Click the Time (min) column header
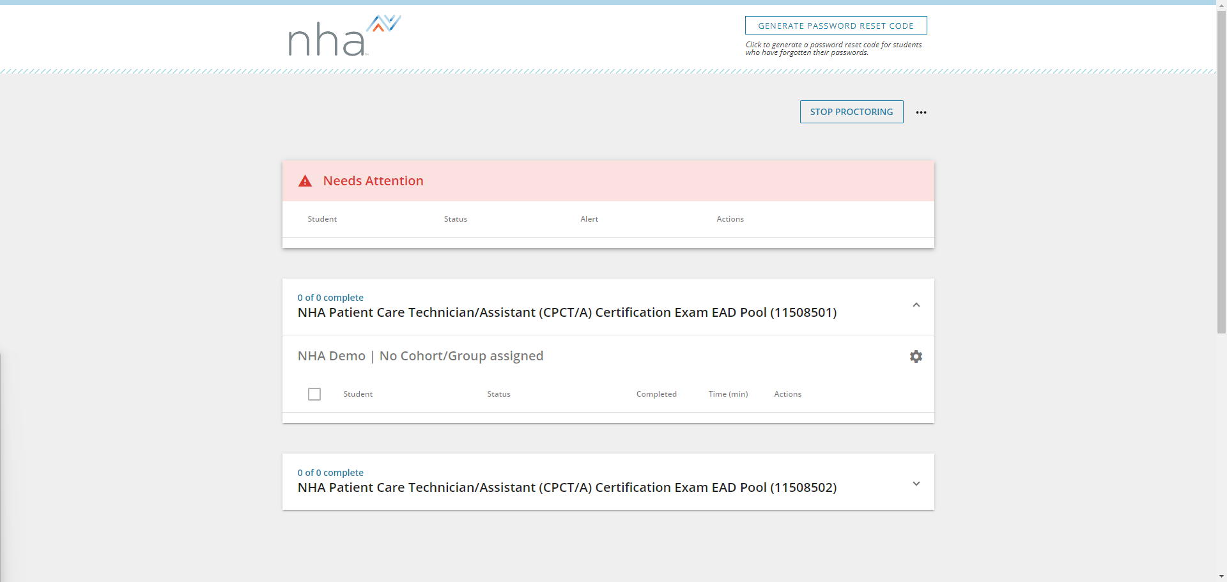1227x582 pixels. point(728,394)
